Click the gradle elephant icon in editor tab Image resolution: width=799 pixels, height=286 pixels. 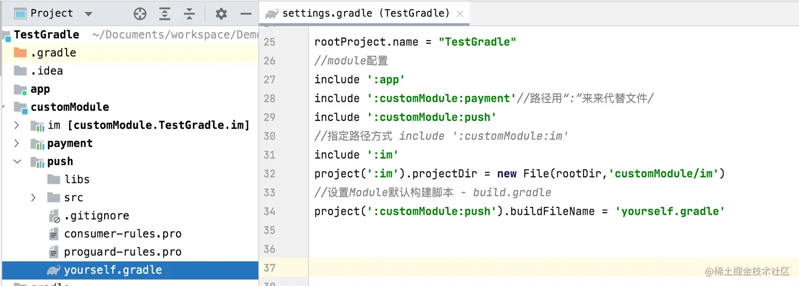coord(272,14)
